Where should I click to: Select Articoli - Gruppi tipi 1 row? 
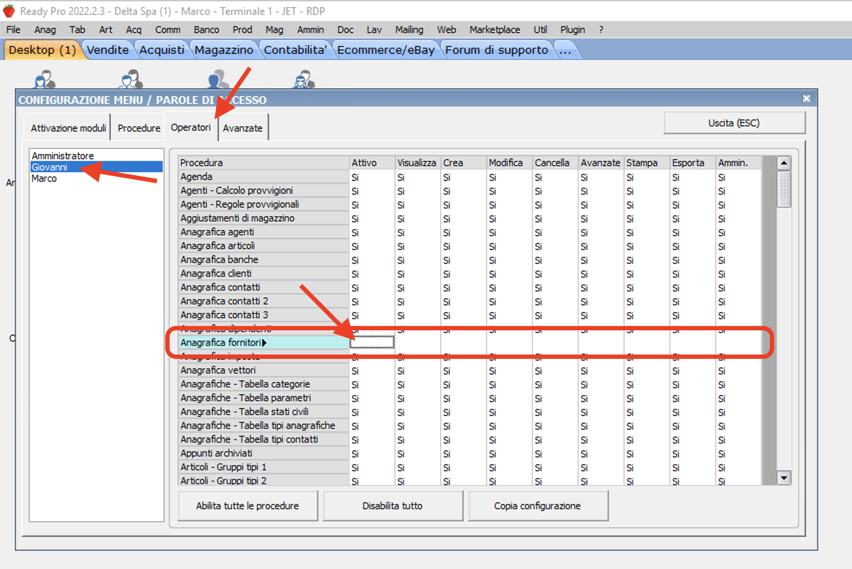tap(264, 467)
